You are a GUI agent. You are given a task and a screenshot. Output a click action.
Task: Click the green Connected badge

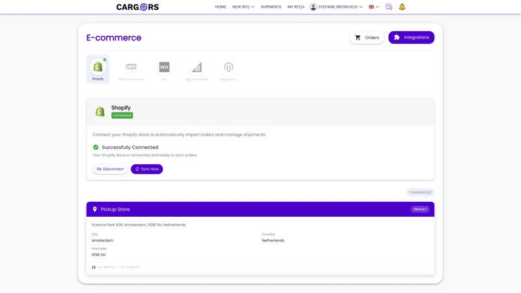tap(122, 115)
